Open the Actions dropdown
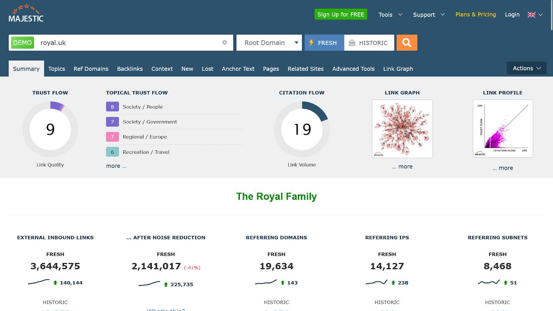The height and width of the screenshot is (311, 553). pyautogui.click(x=526, y=68)
